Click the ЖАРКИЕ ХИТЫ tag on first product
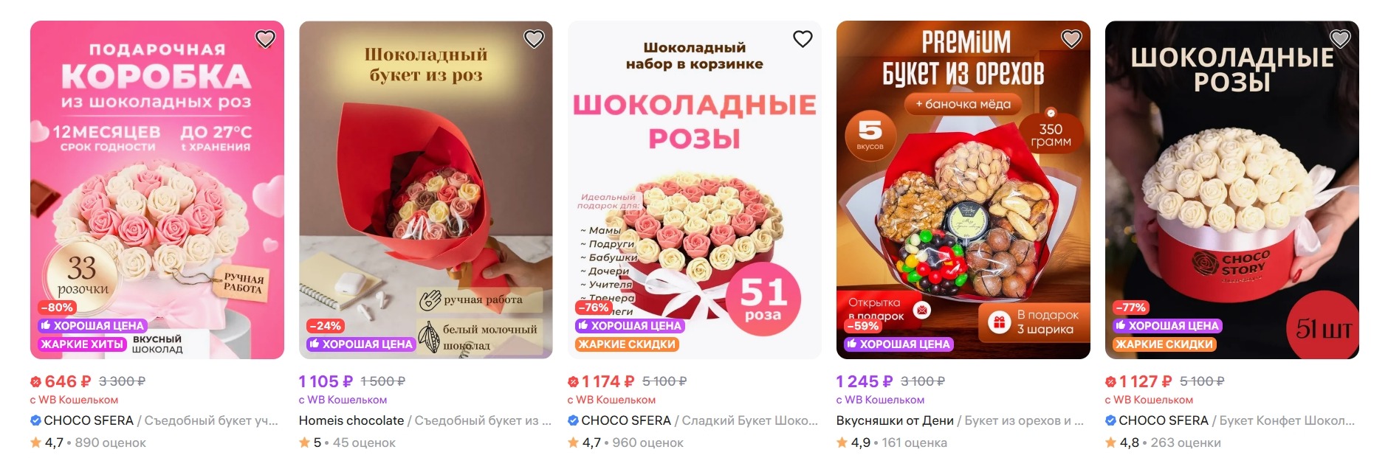1388x458 pixels. pos(82,344)
